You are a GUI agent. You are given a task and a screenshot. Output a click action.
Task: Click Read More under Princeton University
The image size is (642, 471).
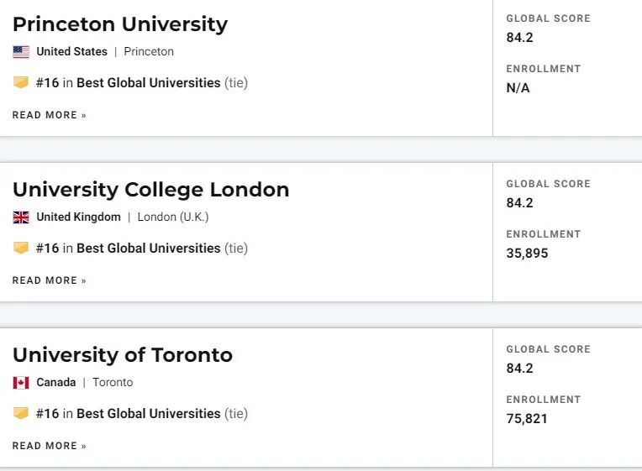click(x=49, y=115)
